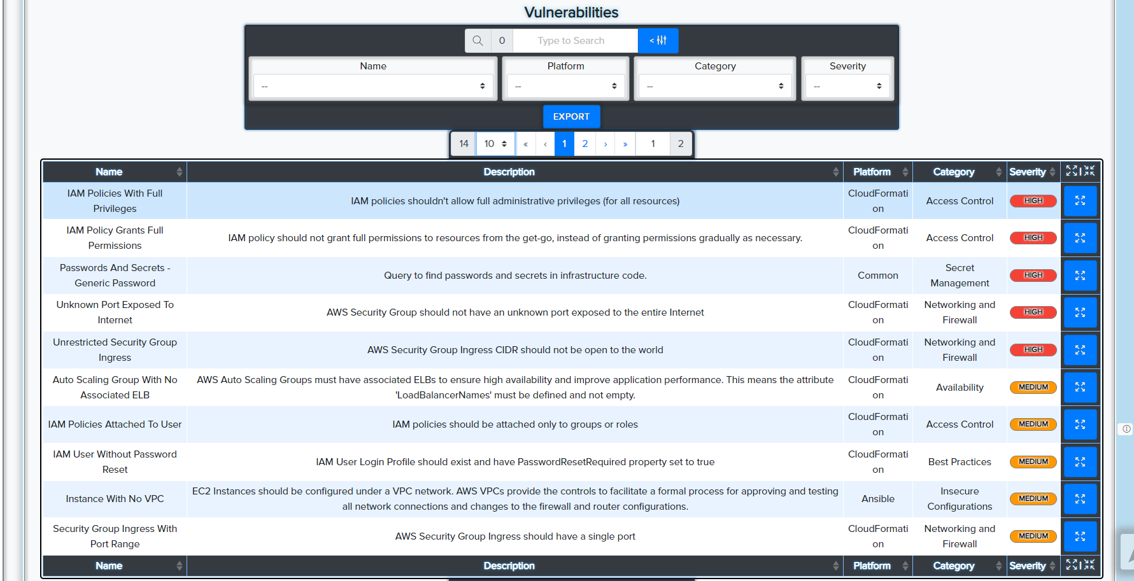Click expand-all icon in table header
The height and width of the screenshot is (581, 1134).
point(1072,171)
